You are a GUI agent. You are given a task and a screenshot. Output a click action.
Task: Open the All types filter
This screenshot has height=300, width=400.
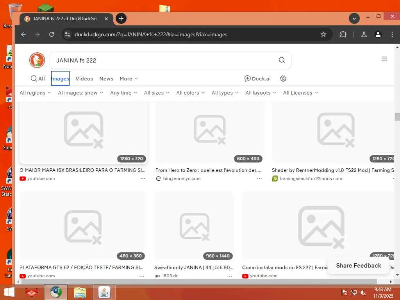(x=225, y=93)
